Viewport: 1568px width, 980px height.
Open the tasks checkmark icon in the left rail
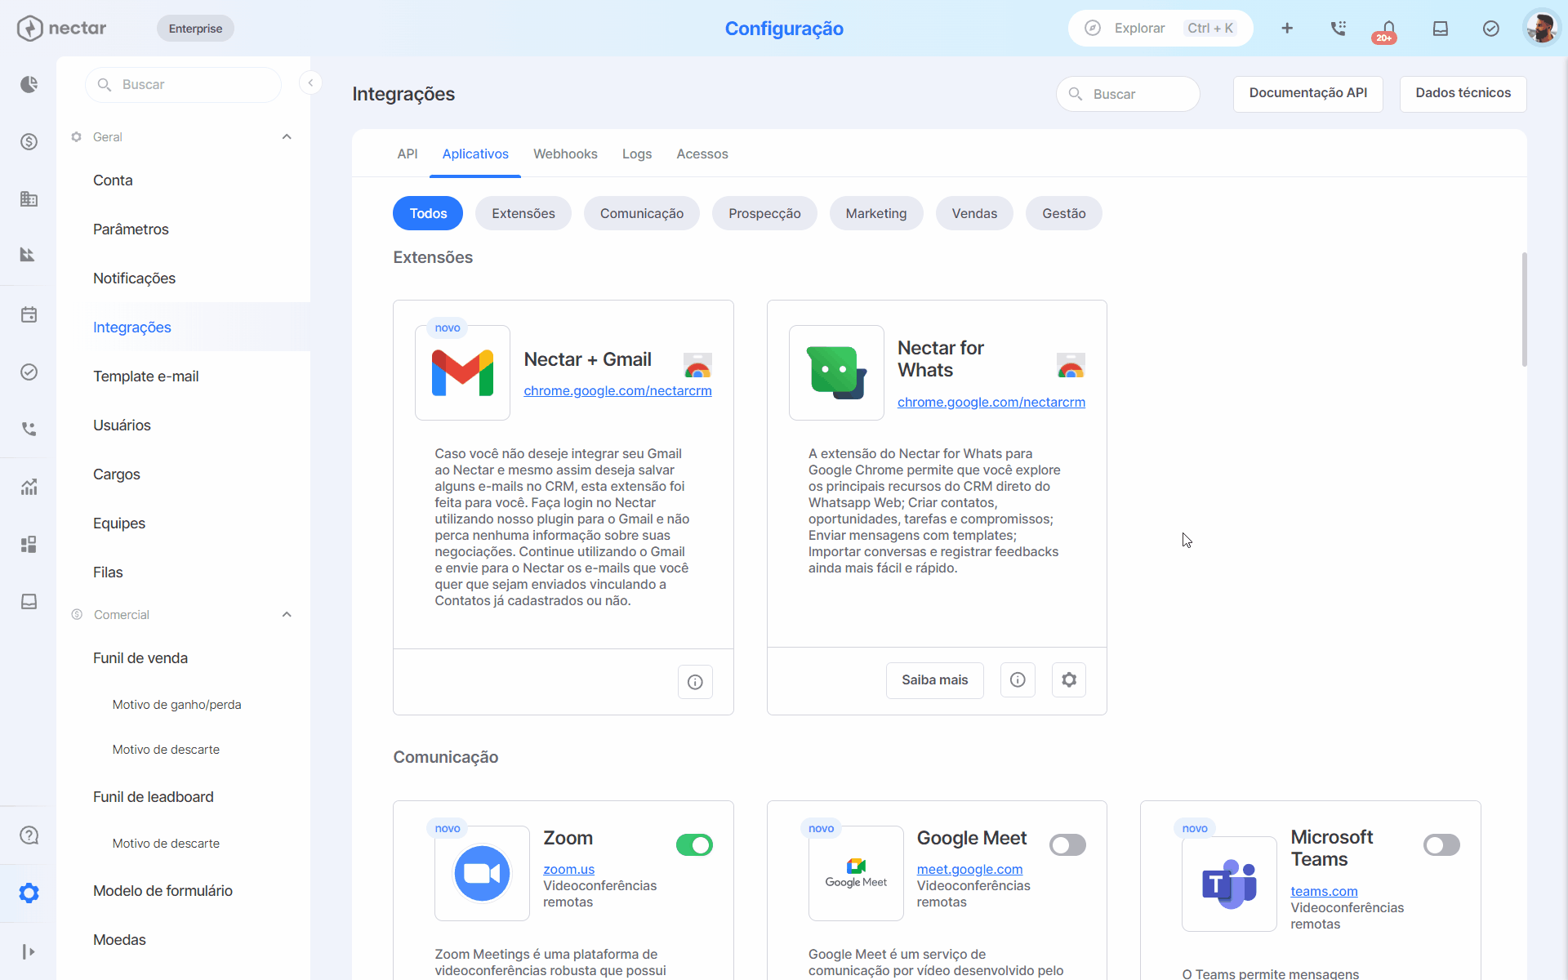[29, 372]
